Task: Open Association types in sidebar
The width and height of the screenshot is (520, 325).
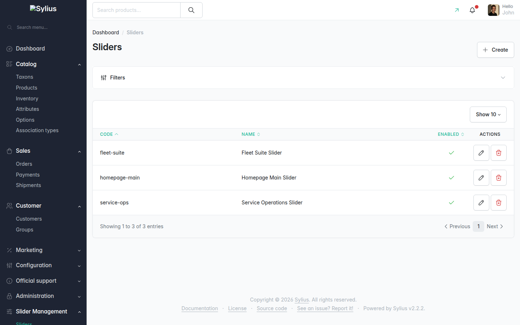Action: 37,130
